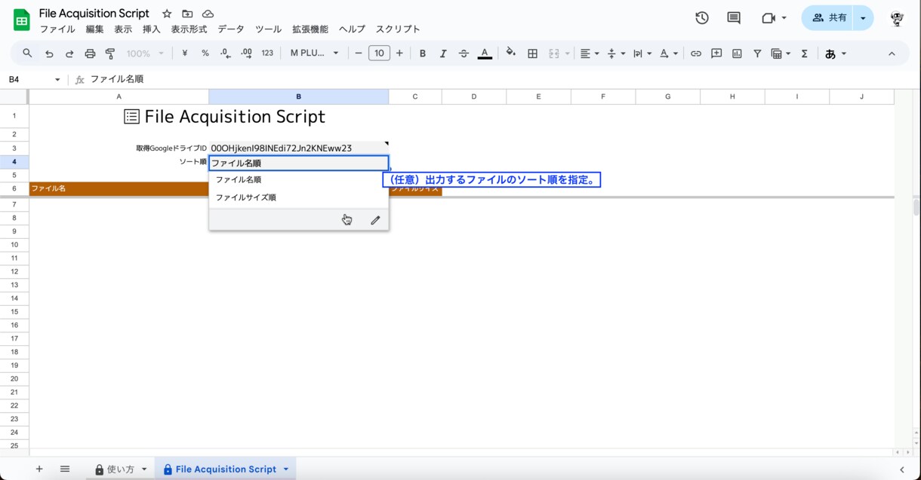Open vertical align dropdown
Viewport: 921px width, 480px height.
(616, 54)
